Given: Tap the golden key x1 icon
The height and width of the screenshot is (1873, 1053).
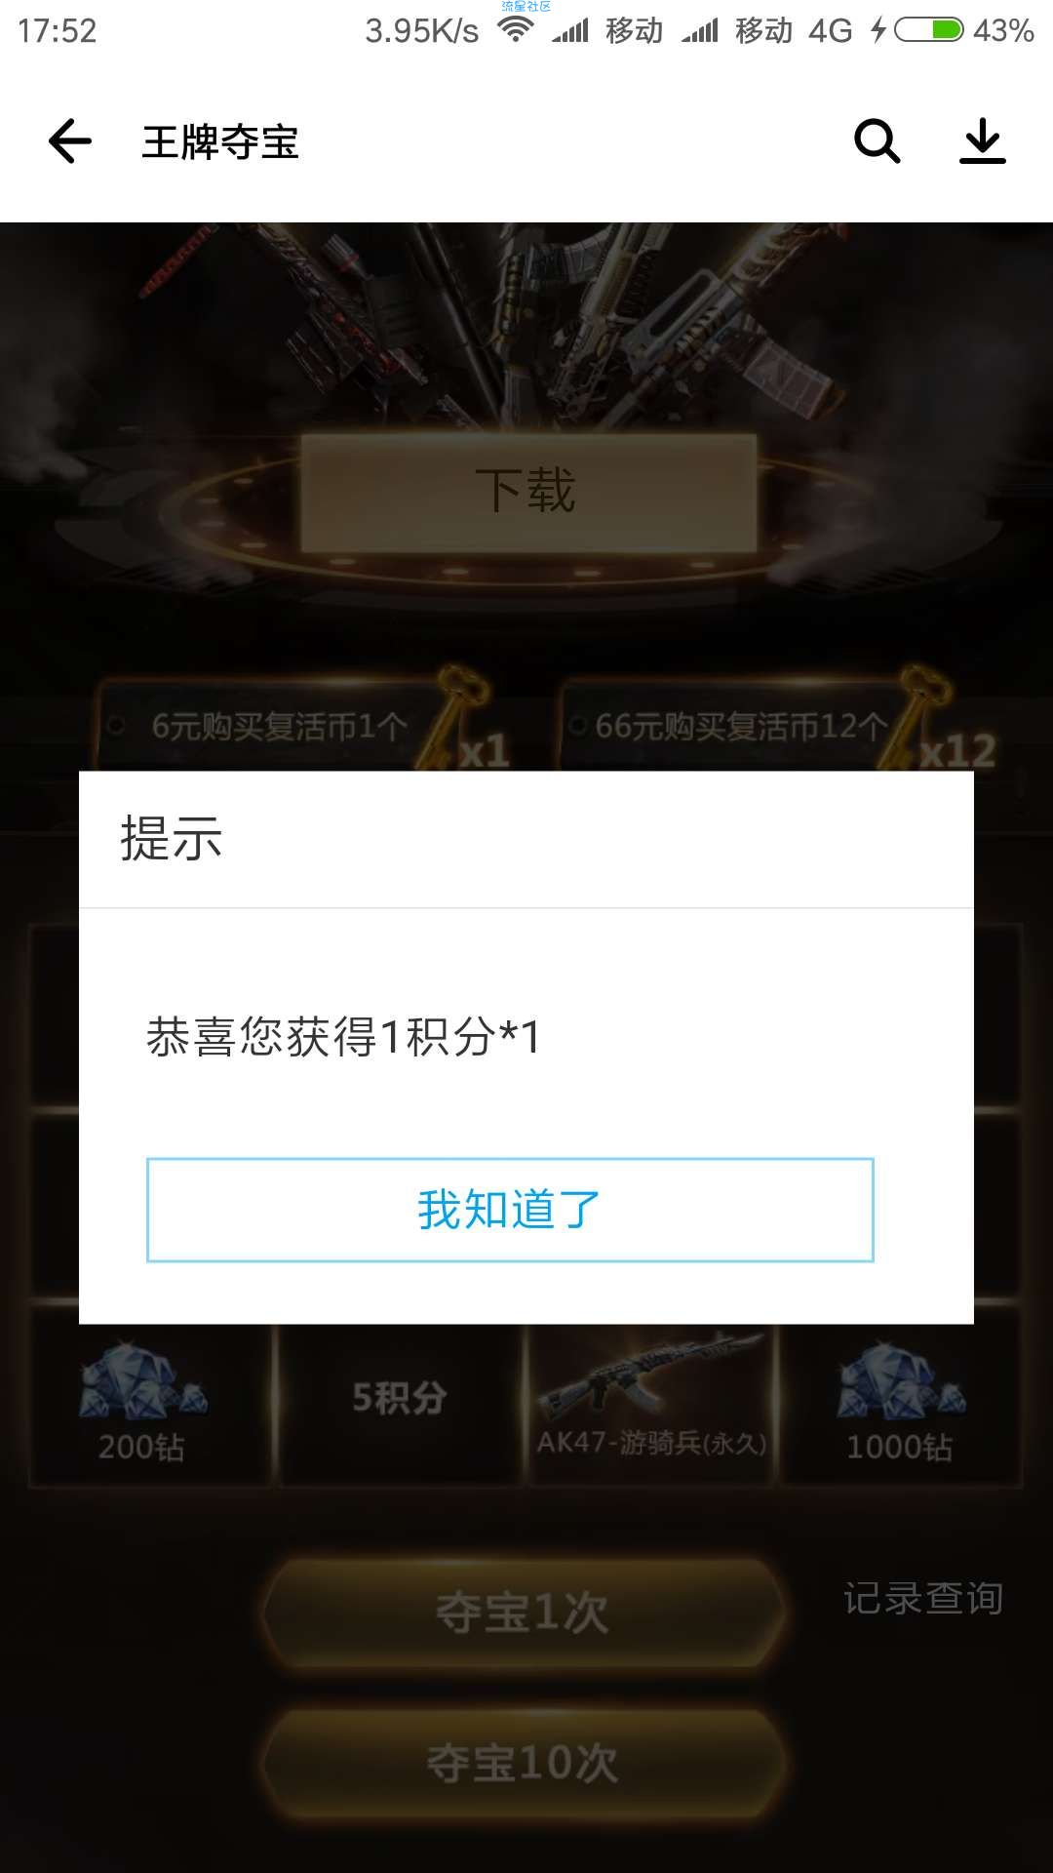Looking at the screenshot, I should point(464,719).
